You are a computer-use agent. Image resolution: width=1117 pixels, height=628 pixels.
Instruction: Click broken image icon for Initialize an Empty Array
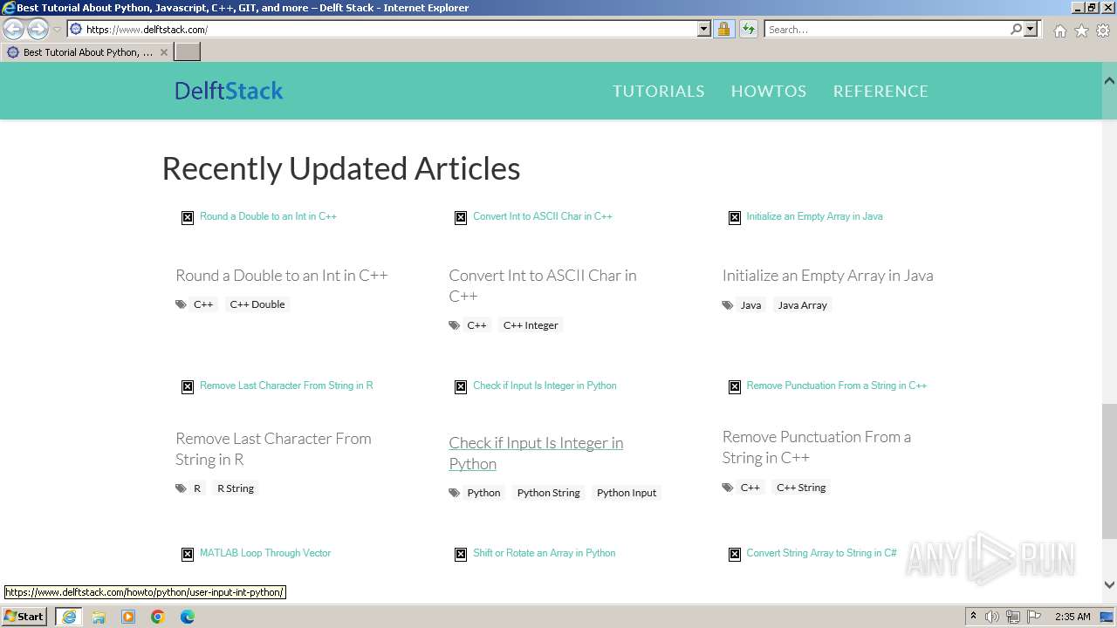[735, 217]
